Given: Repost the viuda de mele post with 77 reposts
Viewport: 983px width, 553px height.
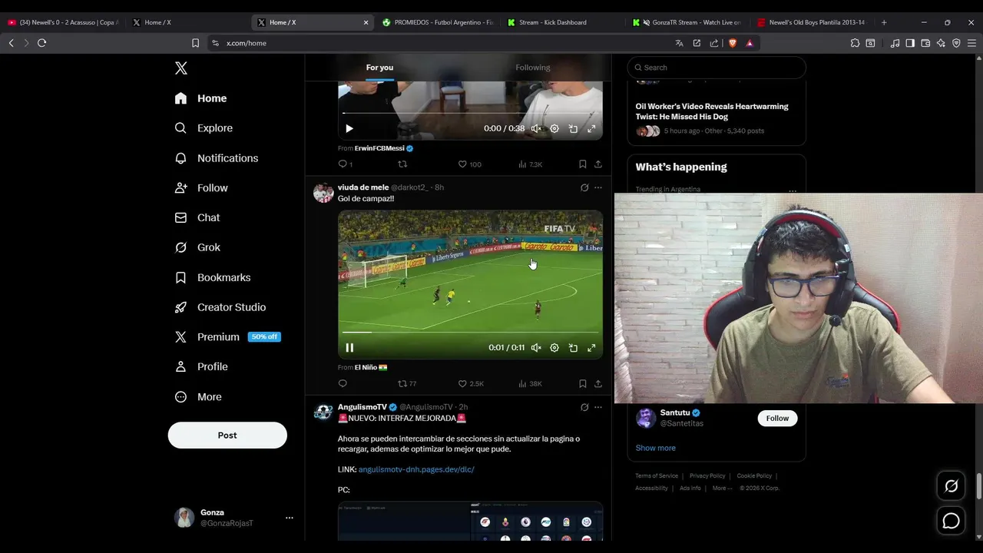Looking at the screenshot, I should 407,383.
